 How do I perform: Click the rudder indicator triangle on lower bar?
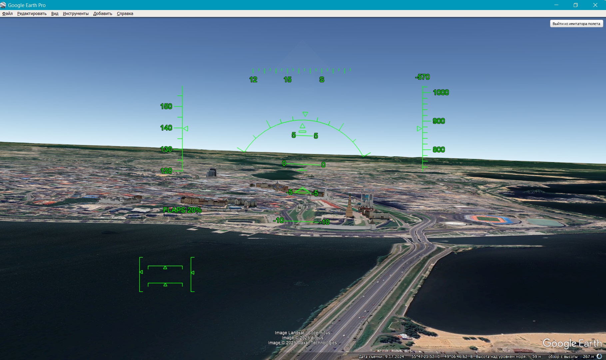165,285
